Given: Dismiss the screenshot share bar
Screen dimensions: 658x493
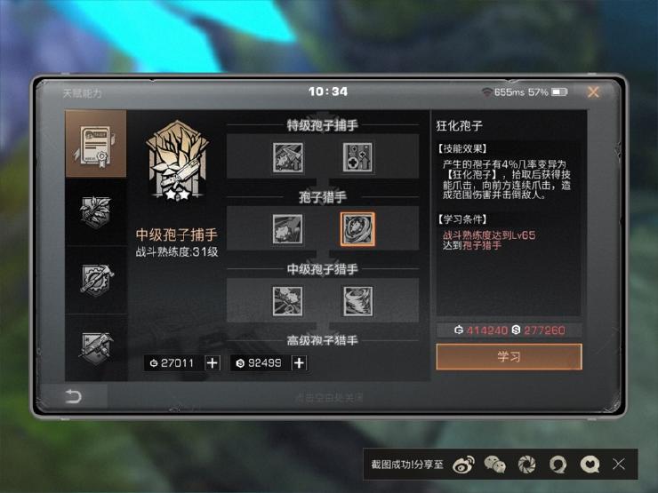Looking at the screenshot, I should click(x=619, y=464).
